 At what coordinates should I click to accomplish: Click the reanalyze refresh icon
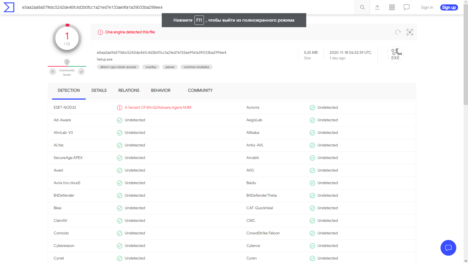[398, 32]
